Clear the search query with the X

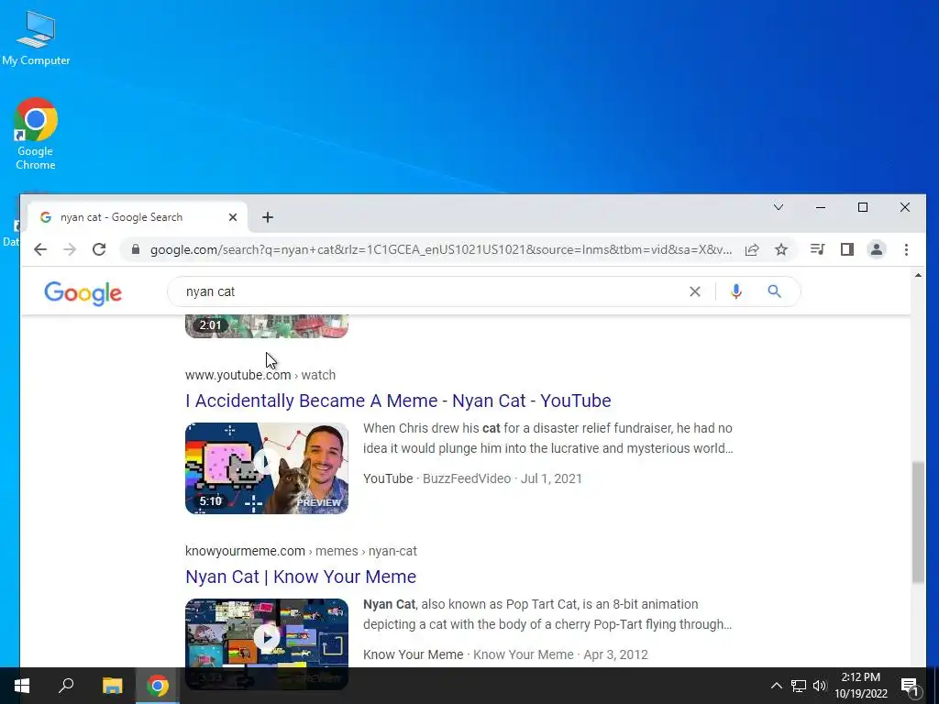[695, 291]
